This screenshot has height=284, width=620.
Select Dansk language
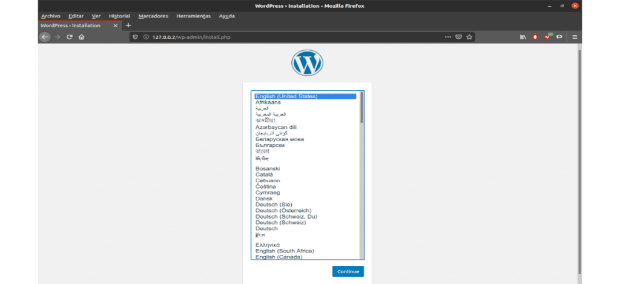coord(307,199)
